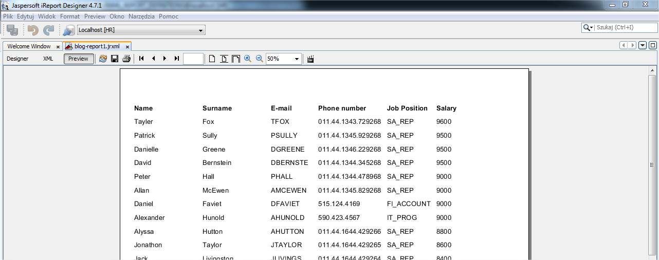Screen dimensions: 659x260
Task: Click the phone number 515.124.4169
Action: pyautogui.click(x=339, y=204)
